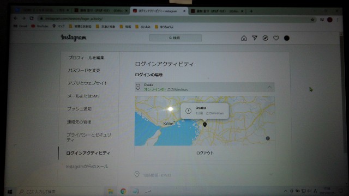Click the map info icon
Image resolution: width=349 pixels, height=196 pixels.
pos(268,138)
